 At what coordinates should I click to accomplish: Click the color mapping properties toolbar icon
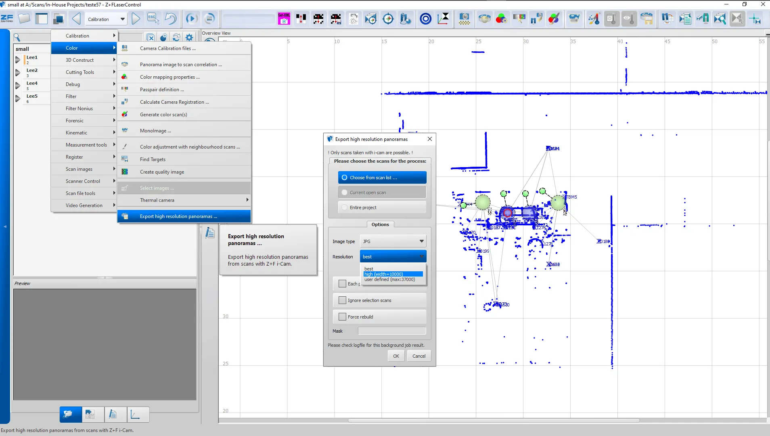[x=502, y=19]
